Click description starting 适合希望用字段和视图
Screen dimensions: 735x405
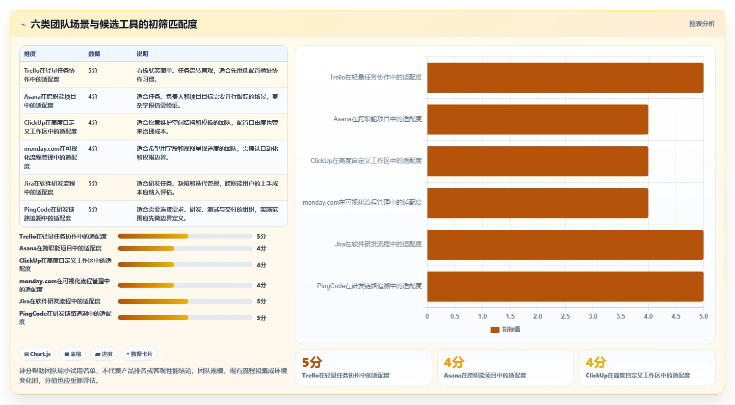coord(207,153)
